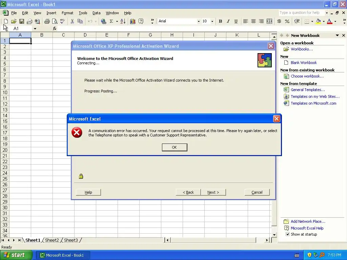This screenshot has height=260, width=347.
Task: Open the Fill Color dropdown arrow
Action: coord(324,21)
